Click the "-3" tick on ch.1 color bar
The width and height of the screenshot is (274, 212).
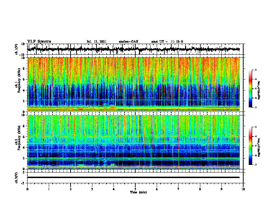click(255, 70)
